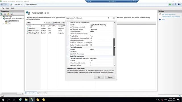Click the blue help icon in top-right toolbar
The height and width of the screenshot is (102, 182).
(179, 5)
